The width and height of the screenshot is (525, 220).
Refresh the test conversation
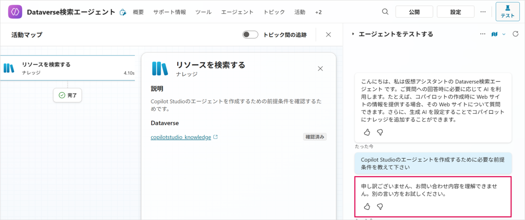pos(515,34)
